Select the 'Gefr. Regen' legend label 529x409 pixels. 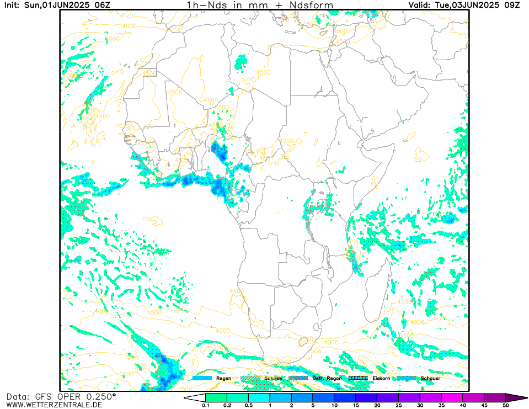[327, 378]
